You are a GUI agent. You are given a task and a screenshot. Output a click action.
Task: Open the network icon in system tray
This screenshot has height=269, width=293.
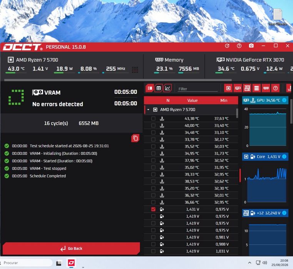258,262
